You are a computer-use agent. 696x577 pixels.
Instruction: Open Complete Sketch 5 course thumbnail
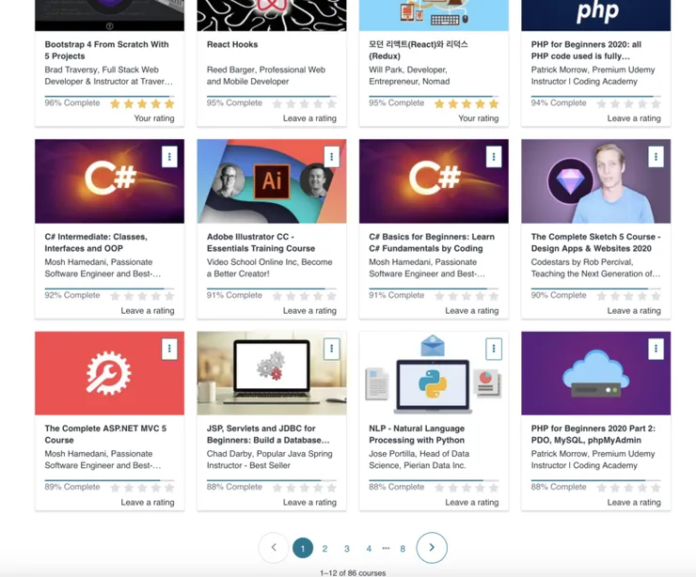point(595,181)
